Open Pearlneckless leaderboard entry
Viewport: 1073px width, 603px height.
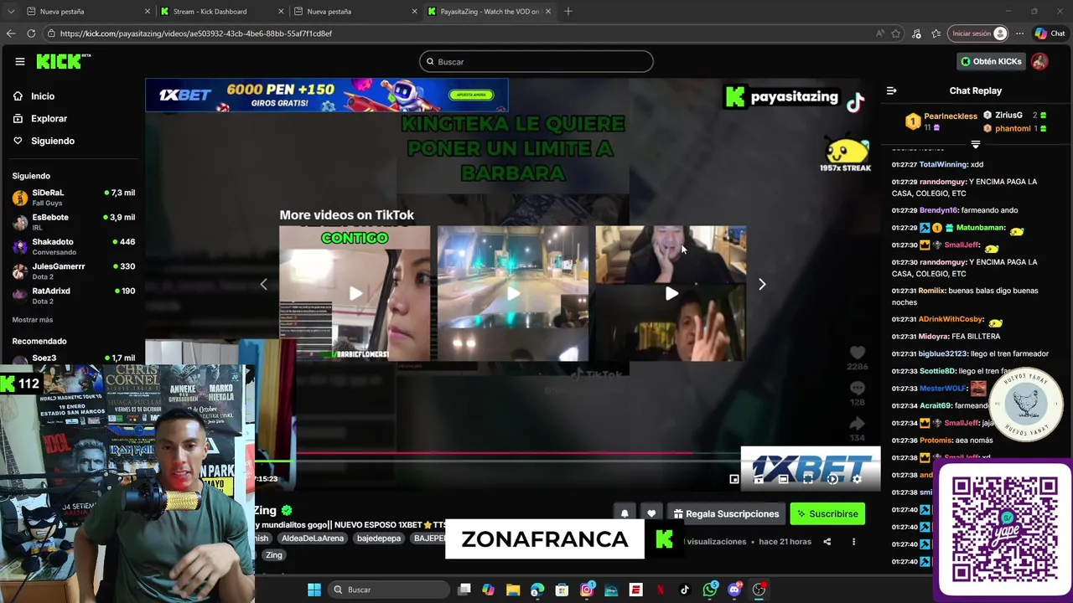click(x=943, y=121)
